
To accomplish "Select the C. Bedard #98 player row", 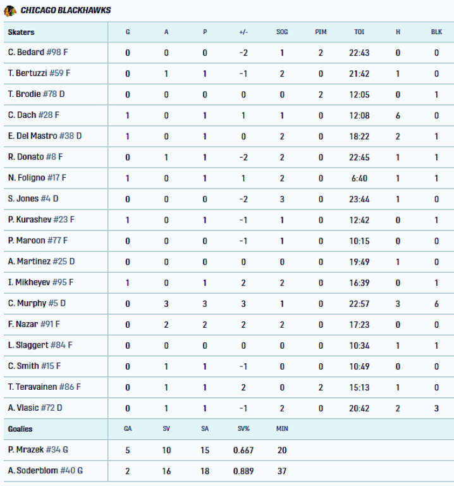I will [x=229, y=53].
